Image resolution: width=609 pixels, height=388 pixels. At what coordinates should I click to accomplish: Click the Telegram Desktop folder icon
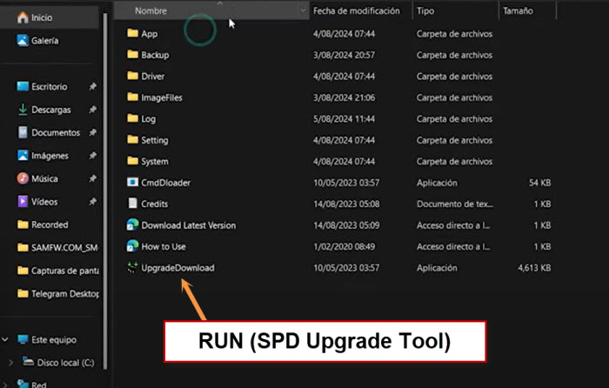click(23, 294)
